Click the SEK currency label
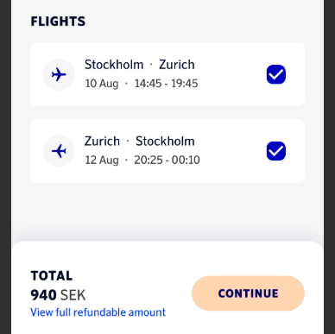The image size is (335, 334). tap(73, 295)
